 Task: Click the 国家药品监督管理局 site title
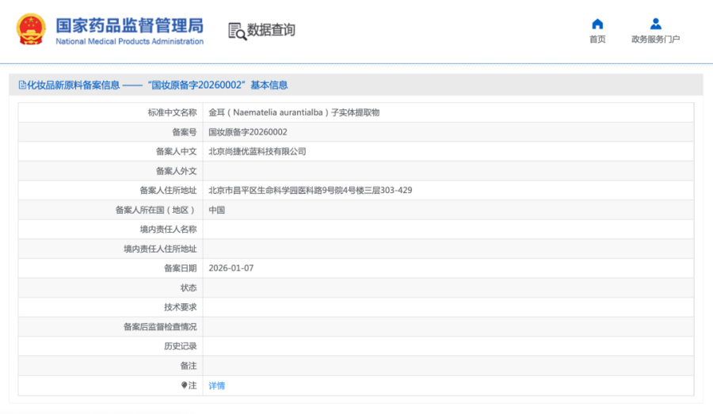point(129,25)
